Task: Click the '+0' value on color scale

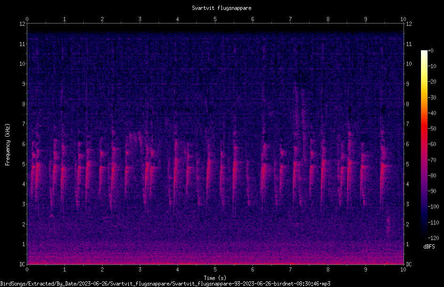Action: click(431, 51)
